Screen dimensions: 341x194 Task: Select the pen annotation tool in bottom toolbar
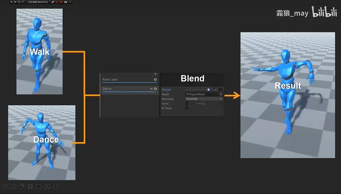22,187
